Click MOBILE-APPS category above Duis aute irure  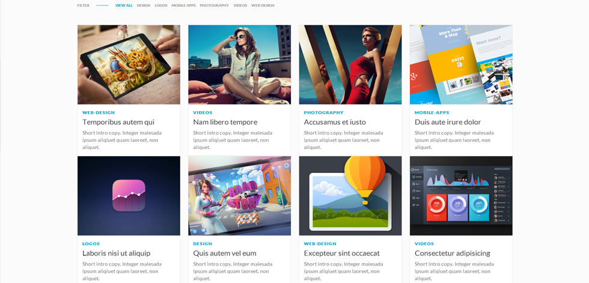(x=432, y=112)
